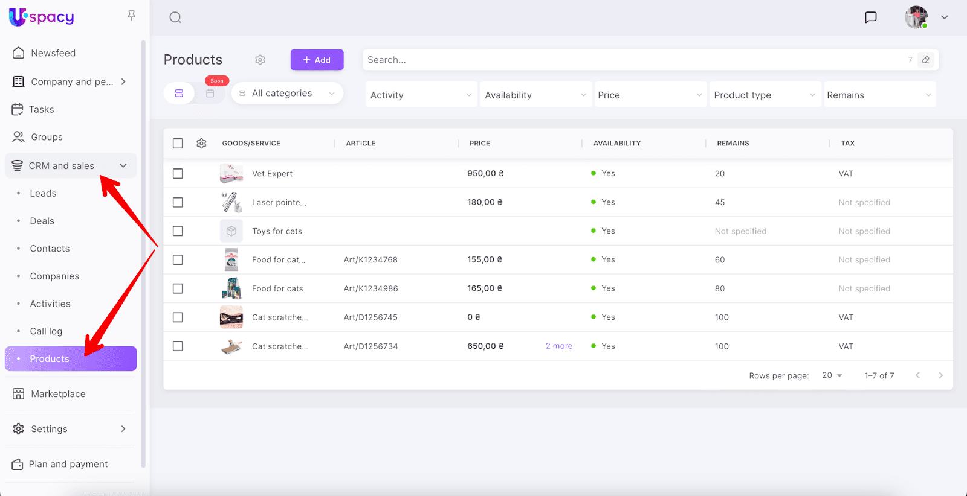Tick the select-all checkbox in table header
967x496 pixels.
178,143
